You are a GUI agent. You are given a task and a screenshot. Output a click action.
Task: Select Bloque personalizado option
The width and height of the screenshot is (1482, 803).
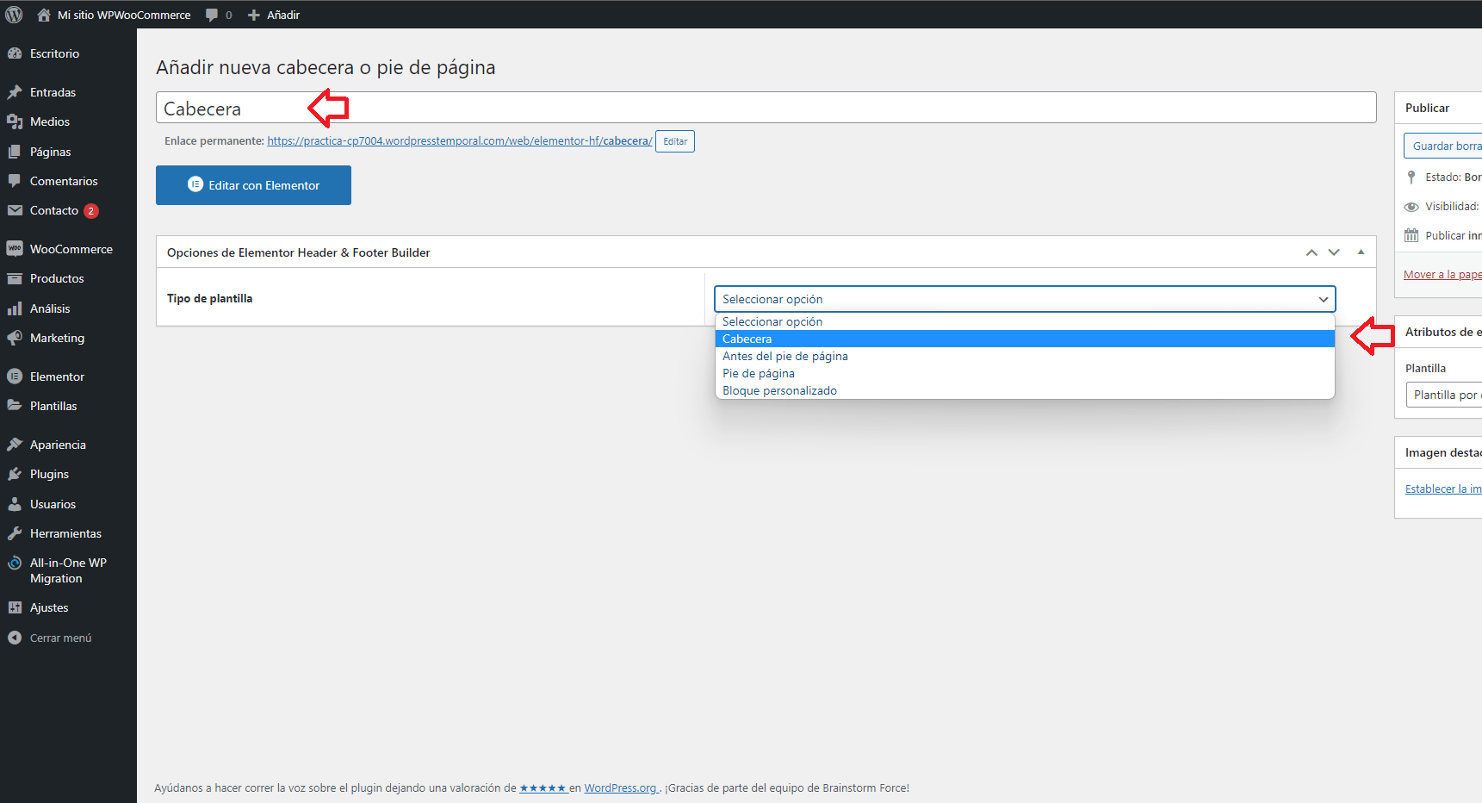coord(1025,390)
